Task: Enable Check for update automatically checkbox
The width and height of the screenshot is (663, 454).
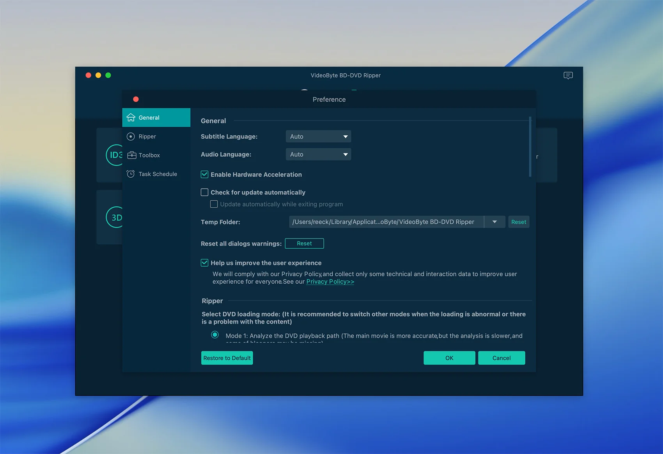Action: tap(205, 192)
